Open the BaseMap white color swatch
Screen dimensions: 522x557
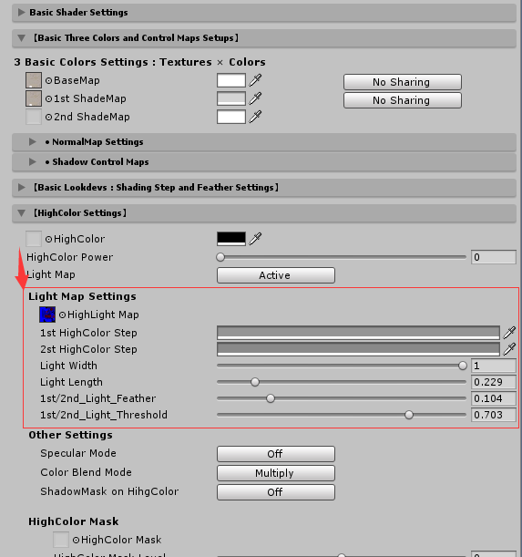231,80
